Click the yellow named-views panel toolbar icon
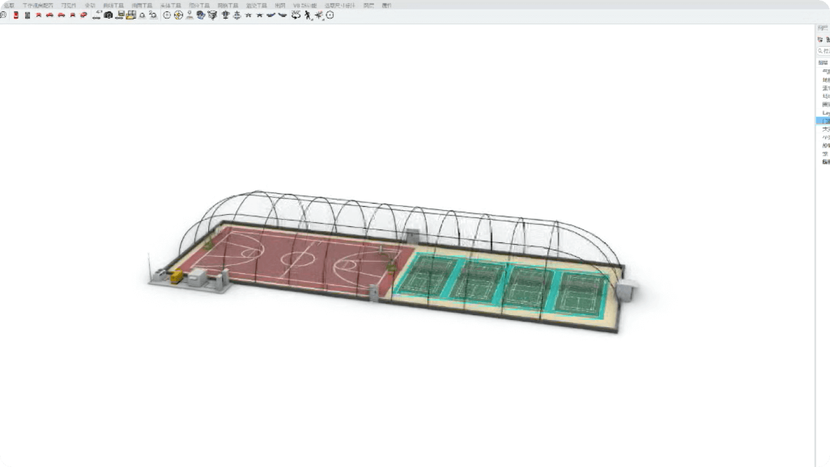Viewport: 830px width, 467px height. click(131, 15)
